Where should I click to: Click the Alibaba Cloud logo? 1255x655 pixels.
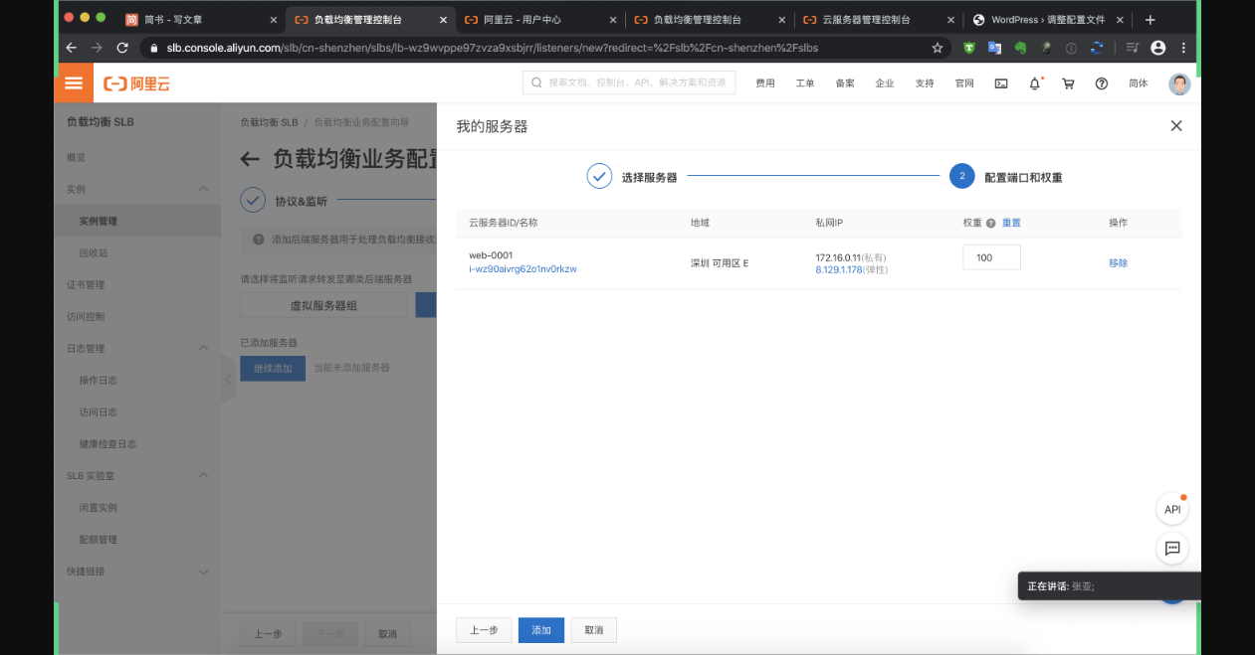pyautogui.click(x=134, y=83)
